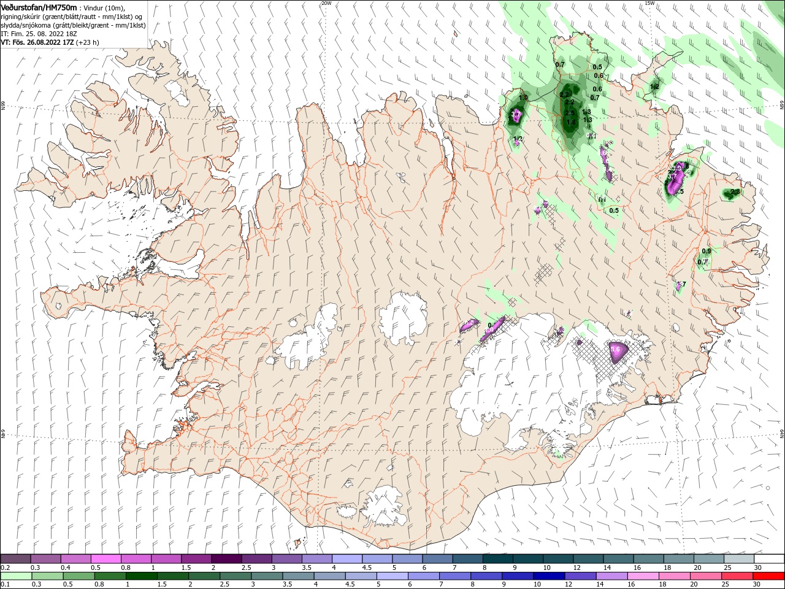
Task: Pick the grey-teal 18 swatch in upper scale
Action: 678,559
